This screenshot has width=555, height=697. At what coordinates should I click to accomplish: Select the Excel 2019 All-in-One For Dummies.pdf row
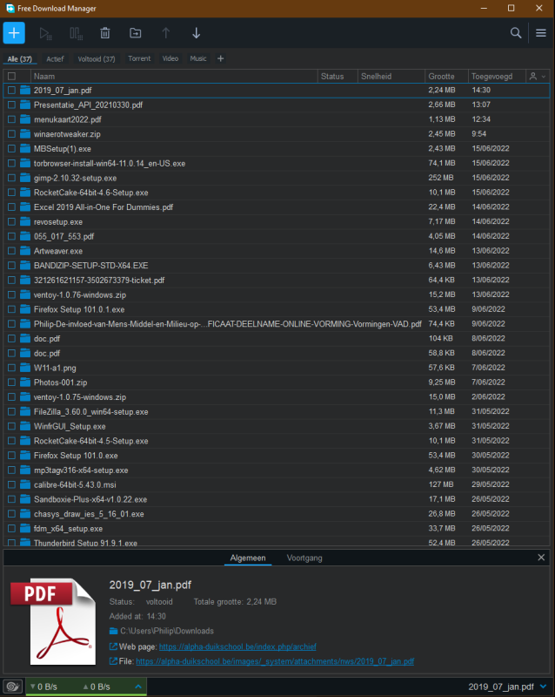pyautogui.click(x=277, y=207)
